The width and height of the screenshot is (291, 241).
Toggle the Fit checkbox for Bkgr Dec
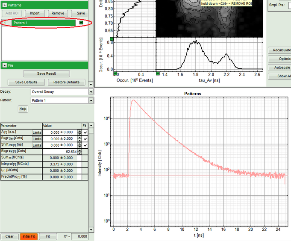(x=85, y=139)
